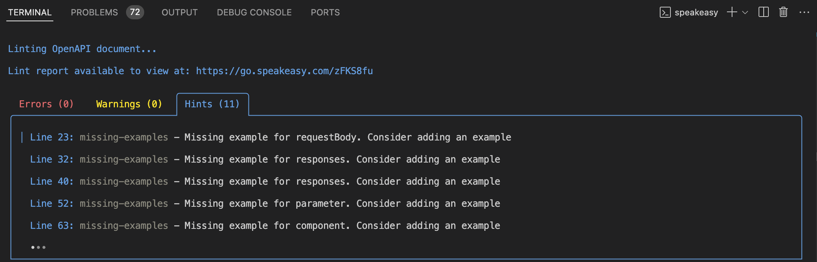Switch to DEBUG CONSOLE tab
817x262 pixels.
pos(254,13)
